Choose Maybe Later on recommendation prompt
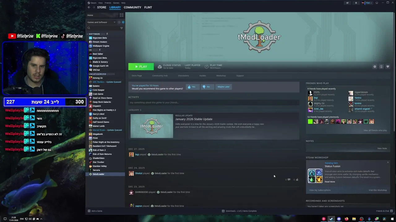Viewport: 396px width, 222px height. [x=223, y=87]
